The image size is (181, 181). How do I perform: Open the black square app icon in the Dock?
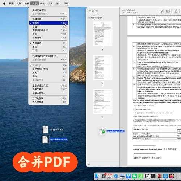pyautogui.click(x=153, y=176)
